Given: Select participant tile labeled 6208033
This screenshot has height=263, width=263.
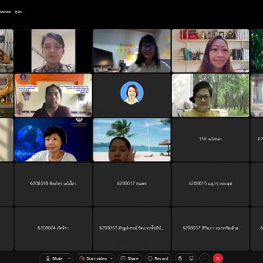Looking at the screenshot, I should coord(132,229).
